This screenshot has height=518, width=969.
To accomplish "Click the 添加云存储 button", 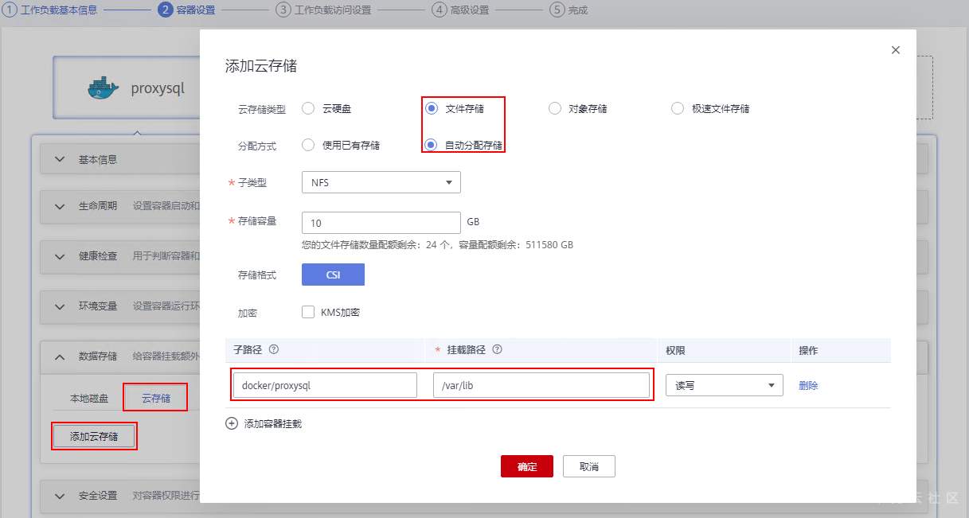I will coord(94,436).
